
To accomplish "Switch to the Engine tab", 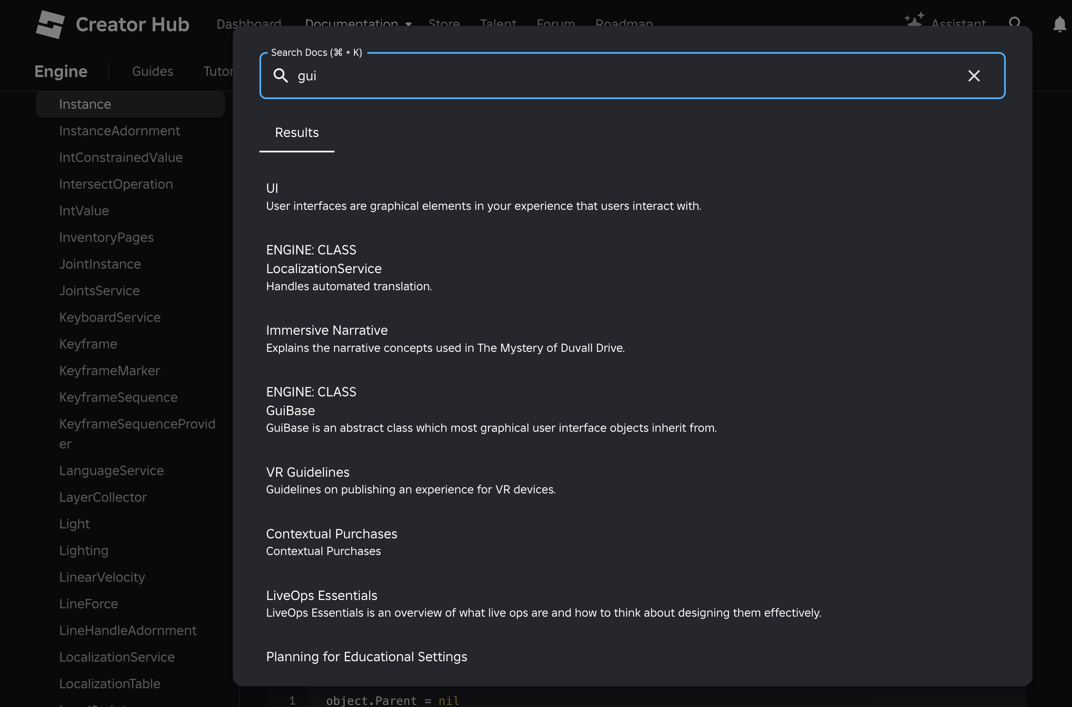I will coord(61,71).
